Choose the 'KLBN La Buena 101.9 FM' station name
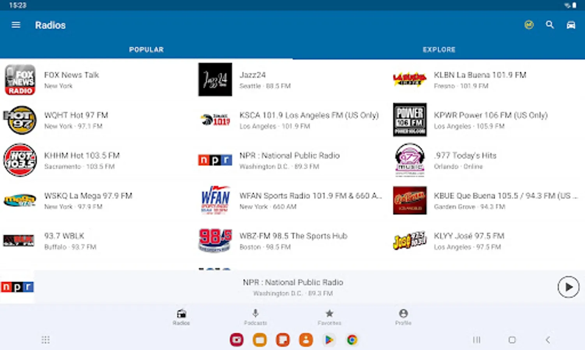Image resolution: width=585 pixels, height=350 pixels. (x=480, y=75)
